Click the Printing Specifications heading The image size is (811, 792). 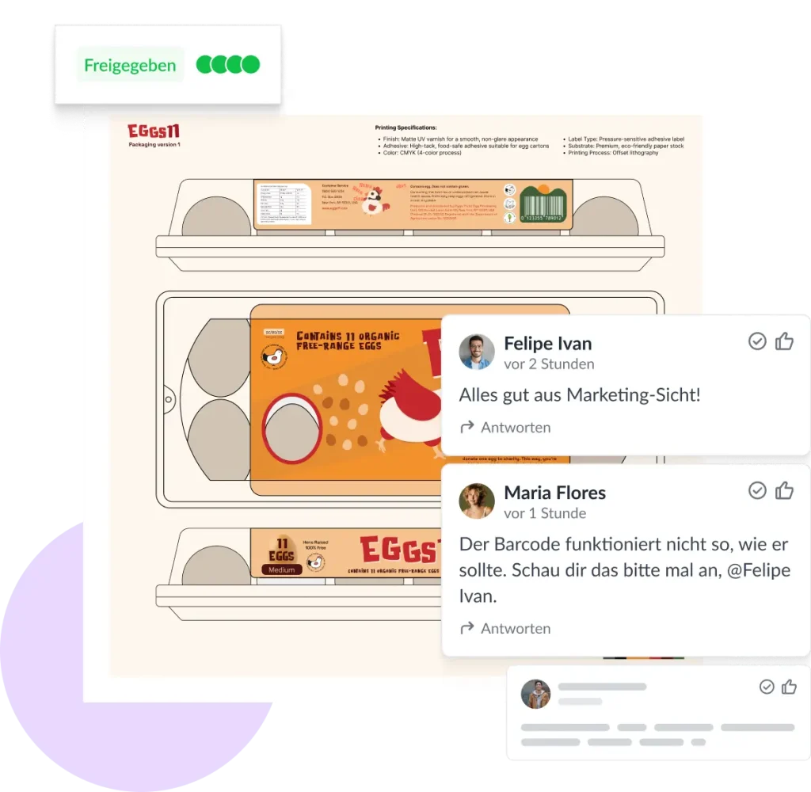(405, 128)
